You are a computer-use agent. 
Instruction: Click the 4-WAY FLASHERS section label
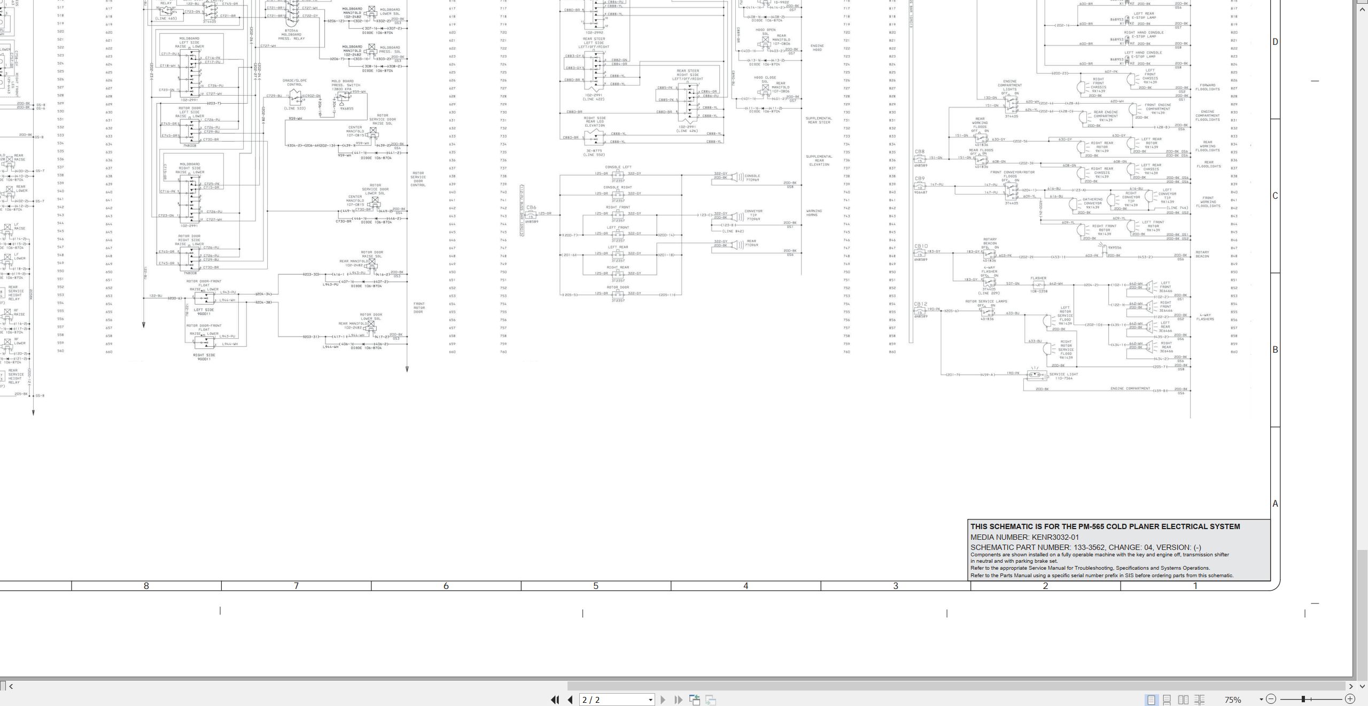(1206, 317)
